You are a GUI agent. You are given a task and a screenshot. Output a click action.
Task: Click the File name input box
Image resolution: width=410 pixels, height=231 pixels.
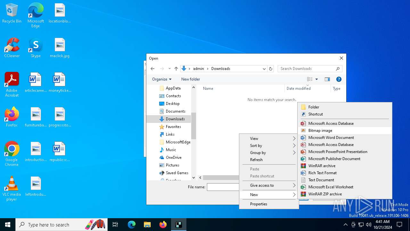click(223, 187)
